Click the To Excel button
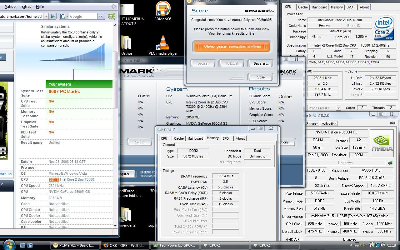The image size is (400, 250). (x=232, y=63)
